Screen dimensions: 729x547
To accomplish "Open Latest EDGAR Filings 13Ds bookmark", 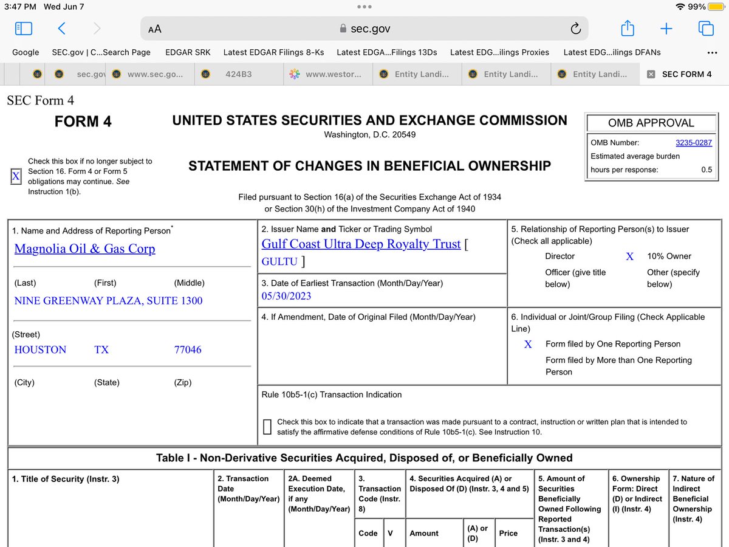I will coord(387,52).
